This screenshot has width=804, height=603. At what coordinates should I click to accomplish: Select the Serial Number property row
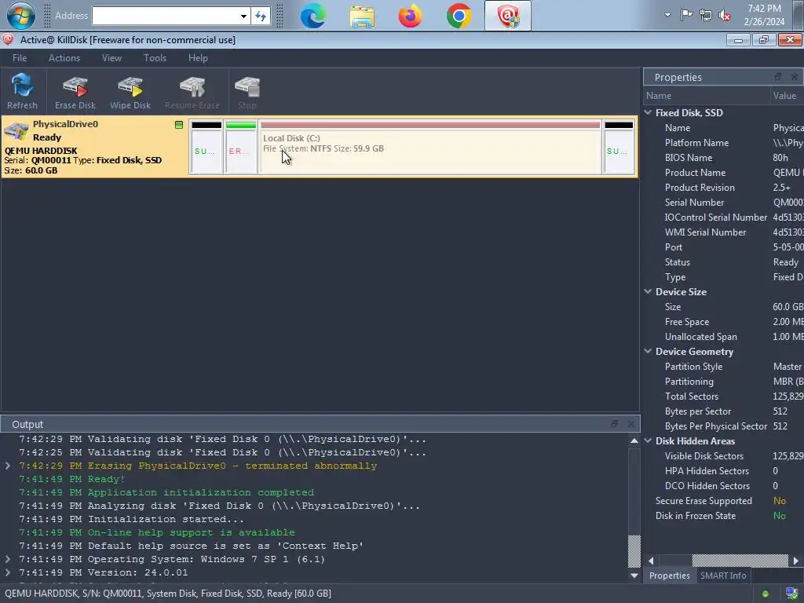pos(723,202)
